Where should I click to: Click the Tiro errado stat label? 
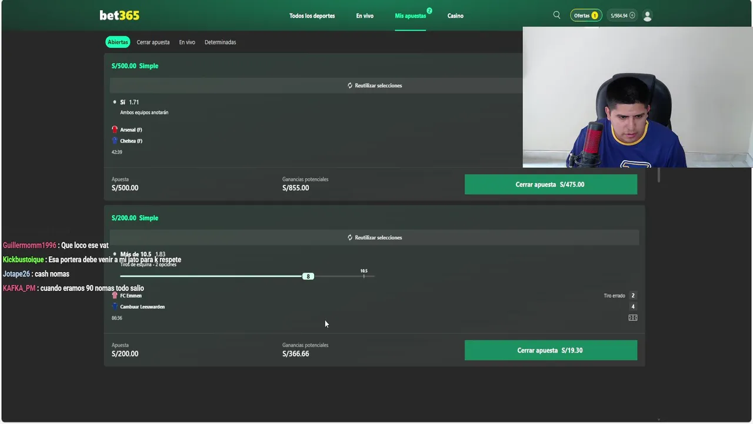coord(614,296)
